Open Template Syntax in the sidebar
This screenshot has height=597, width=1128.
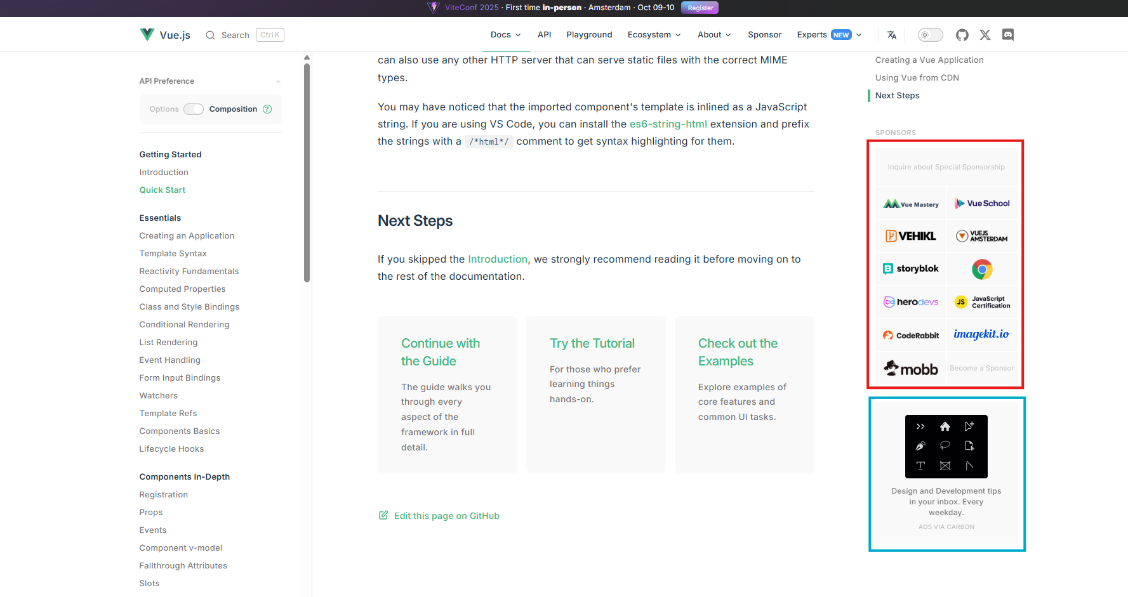tap(173, 253)
